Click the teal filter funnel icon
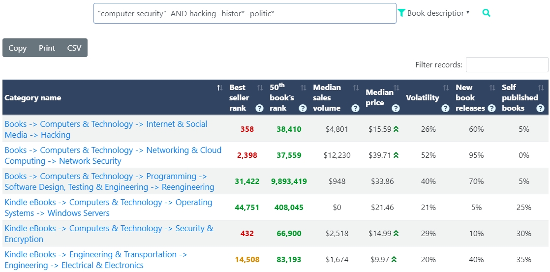The width and height of the screenshot is (550, 272). point(401,13)
